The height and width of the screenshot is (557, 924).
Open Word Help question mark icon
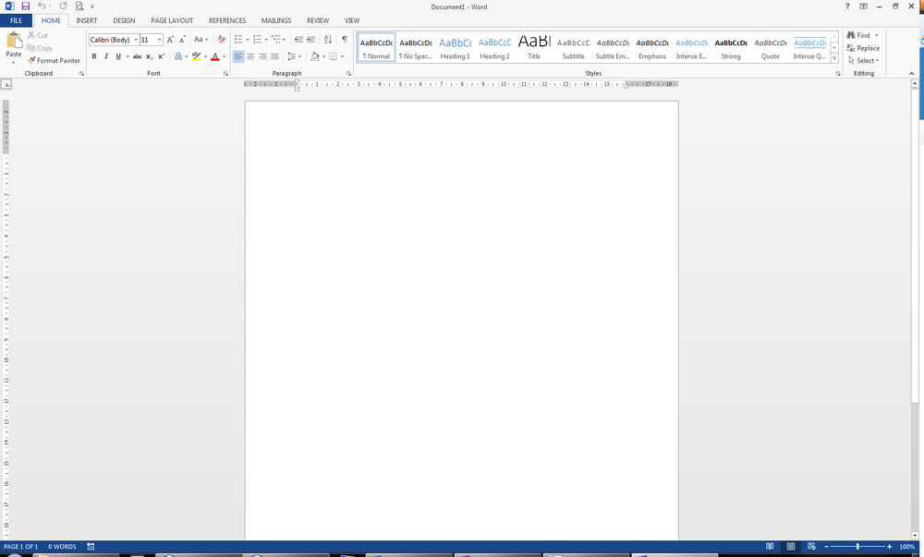[x=847, y=6]
